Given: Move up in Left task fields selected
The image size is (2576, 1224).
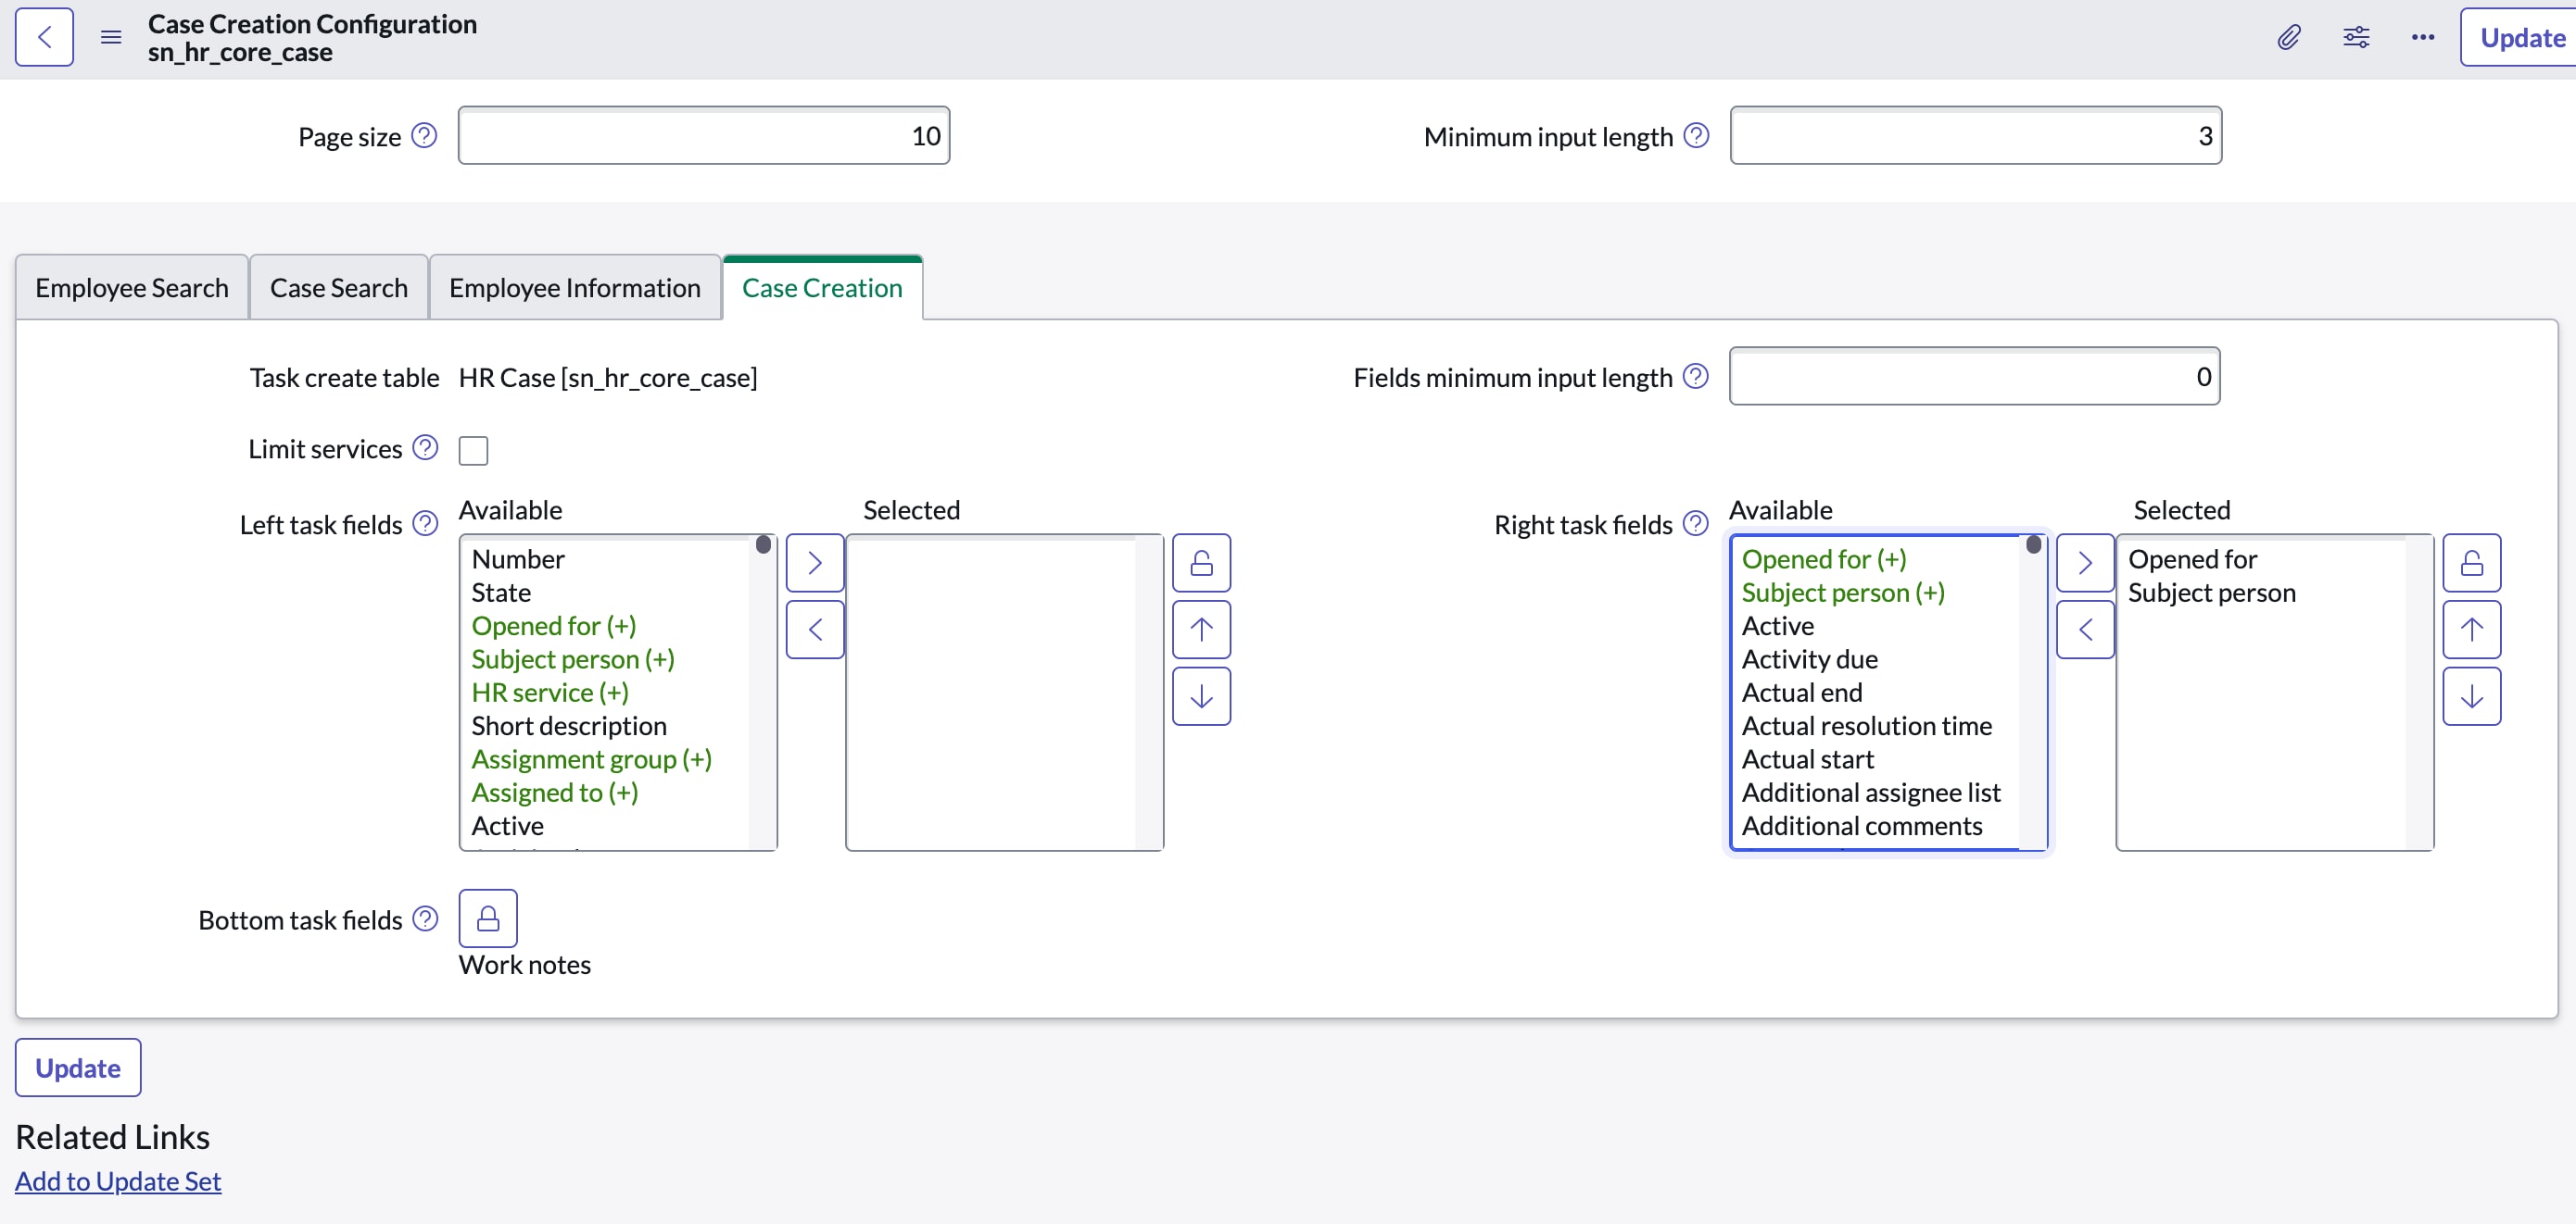Looking at the screenshot, I should tap(1201, 630).
